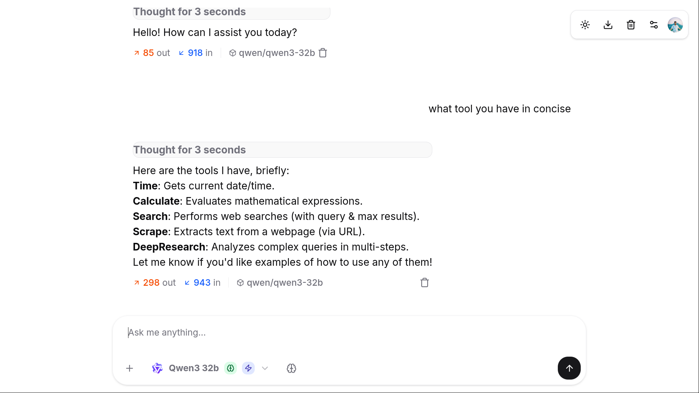Click the Qwen3 model logo in the composer

pos(157,368)
